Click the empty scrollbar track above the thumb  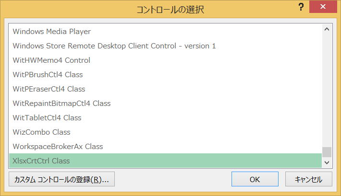click(327, 91)
